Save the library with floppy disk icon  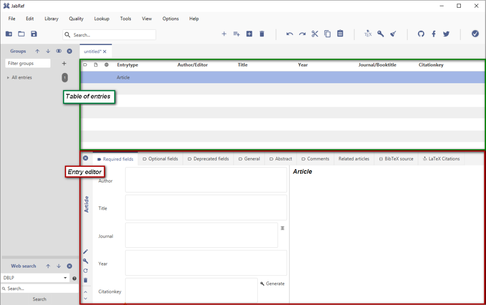point(34,34)
